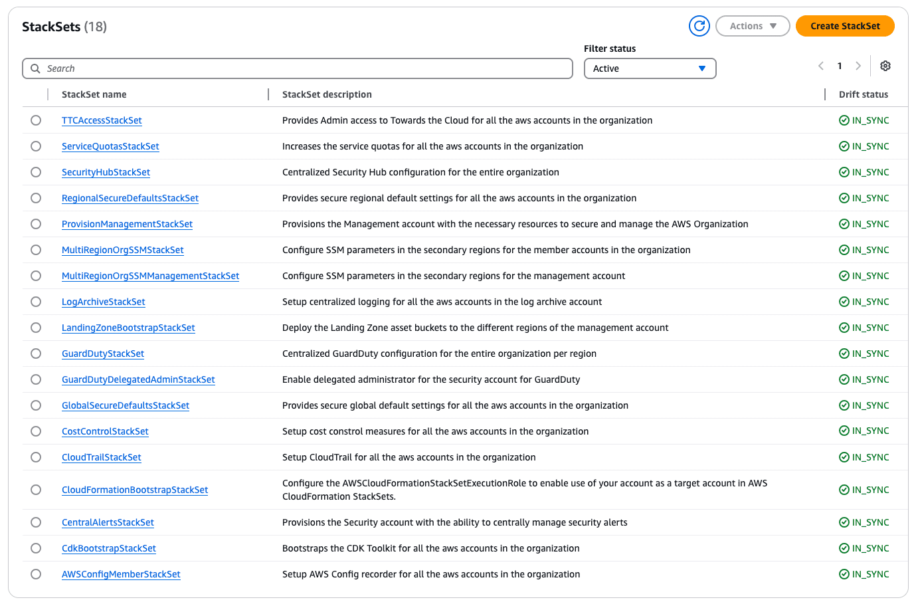Screen dimensions: 918x608
Task: Open the CostControlStackSet link
Action: [105, 431]
